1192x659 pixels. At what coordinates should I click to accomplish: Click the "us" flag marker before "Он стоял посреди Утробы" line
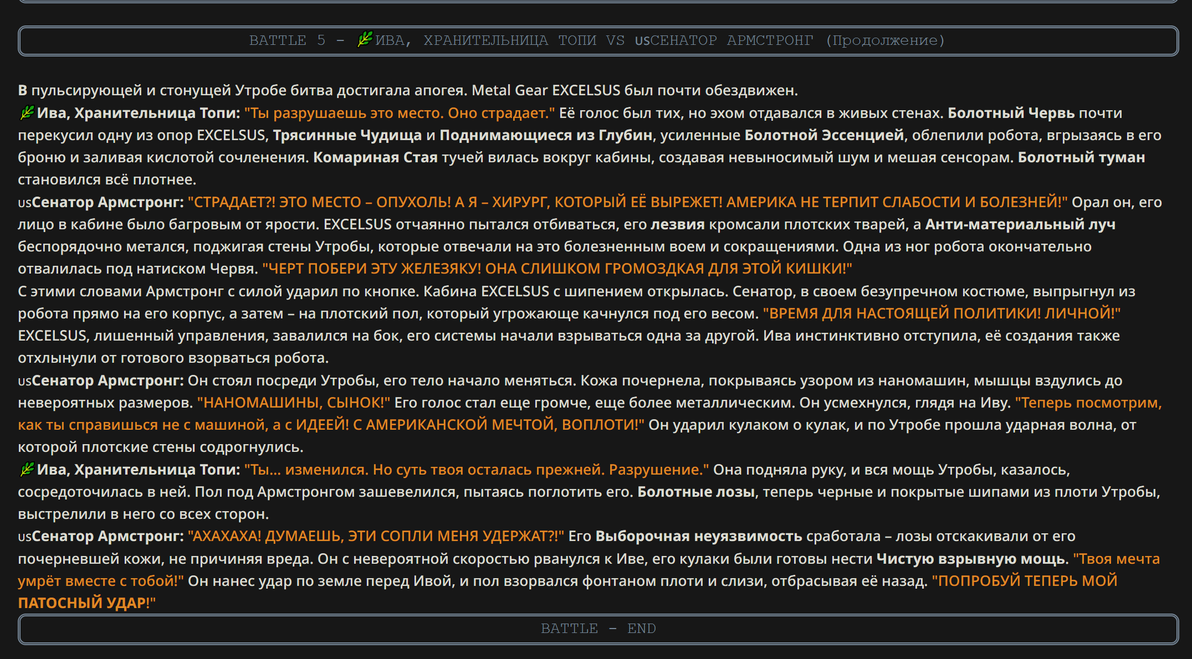pos(24,381)
